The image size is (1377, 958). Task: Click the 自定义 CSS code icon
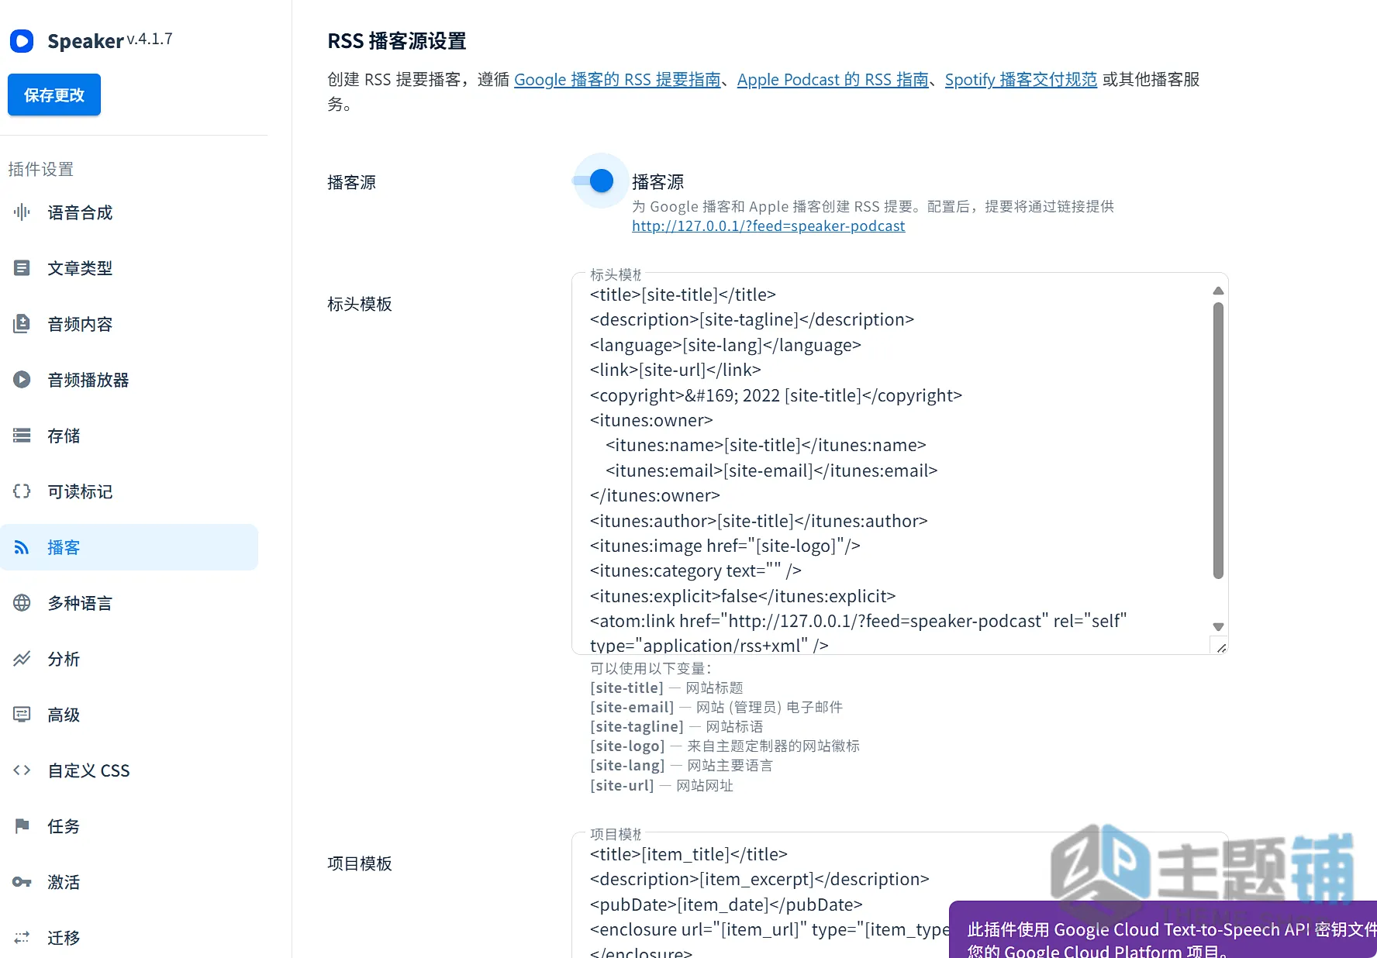(x=22, y=770)
